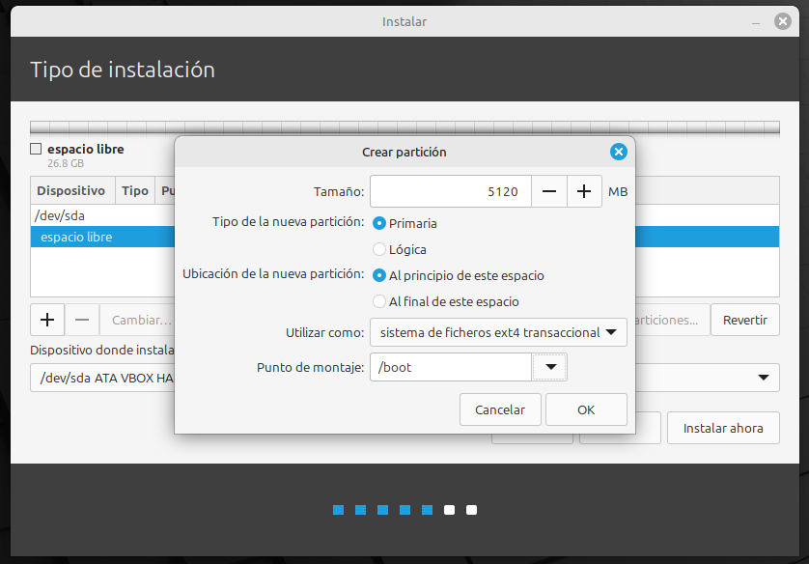Click the remove partition minus icon
Viewport: 809px width, 564px height.
pos(82,319)
